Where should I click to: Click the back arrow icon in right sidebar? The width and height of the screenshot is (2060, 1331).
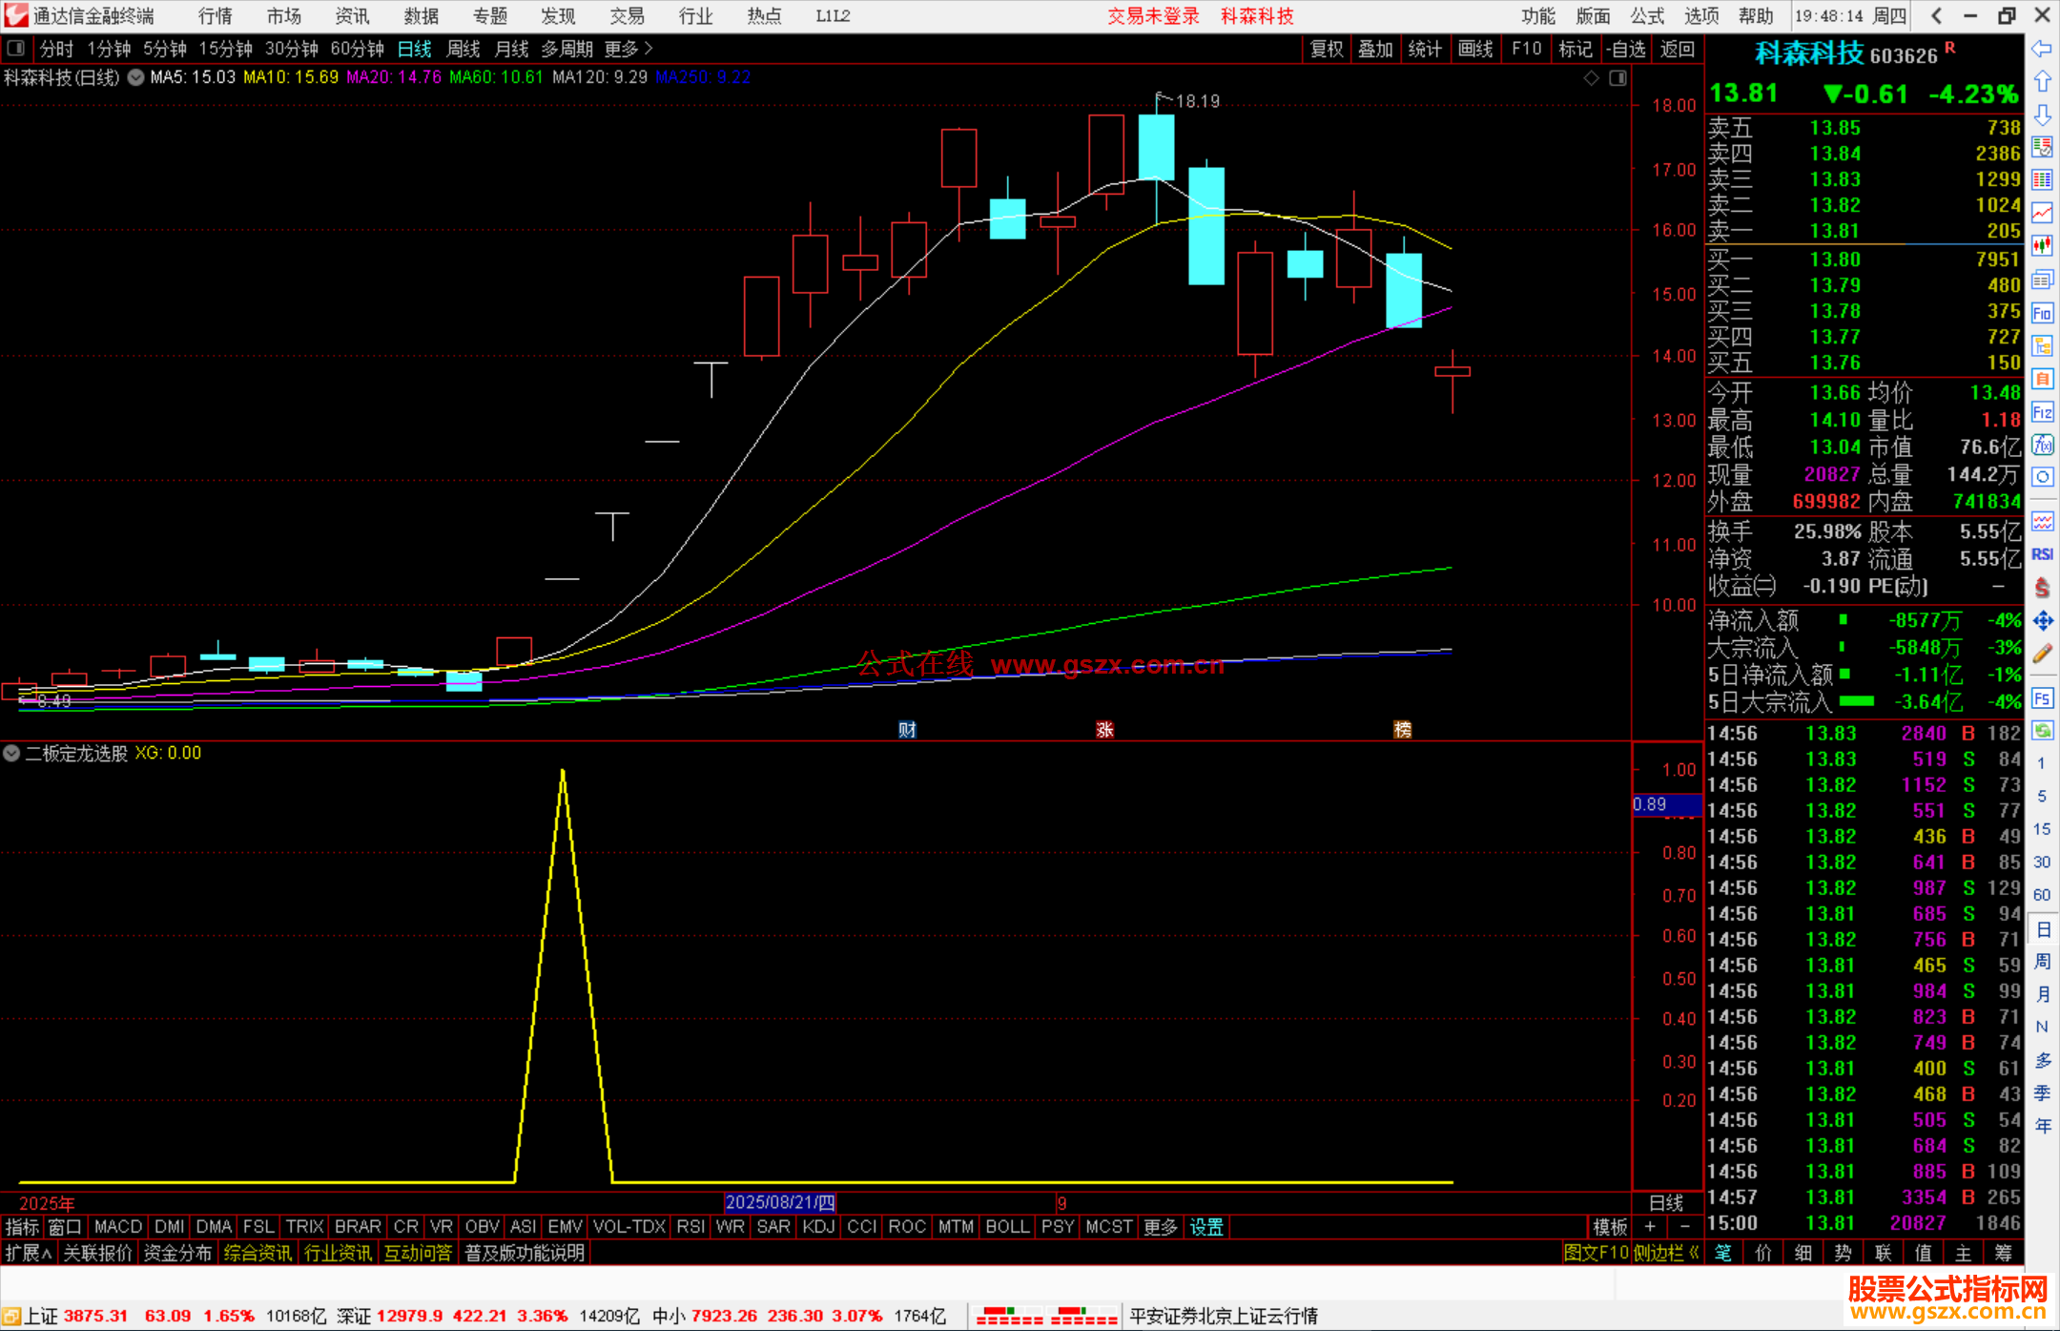click(x=2042, y=49)
